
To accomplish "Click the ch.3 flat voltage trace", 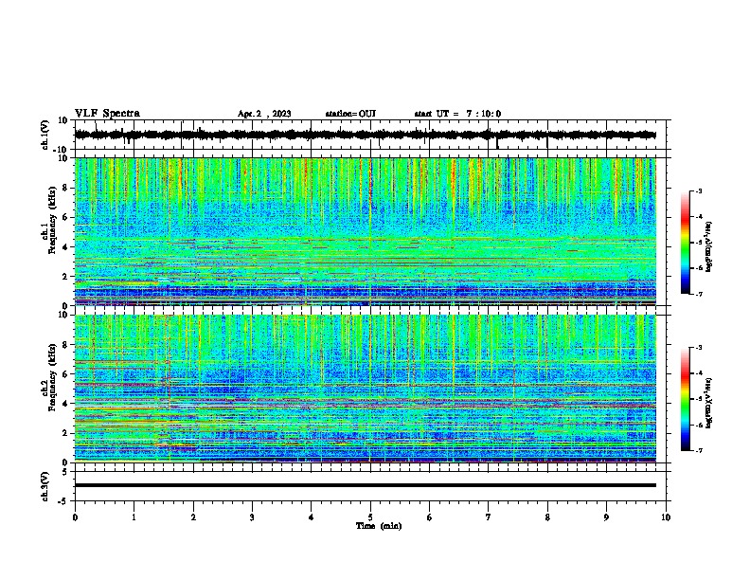I will click(366, 485).
